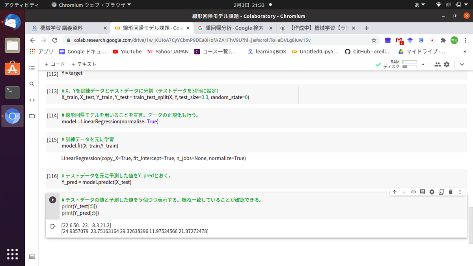Open the アプリ bookmark
The image size is (473, 266).
click(42, 52)
